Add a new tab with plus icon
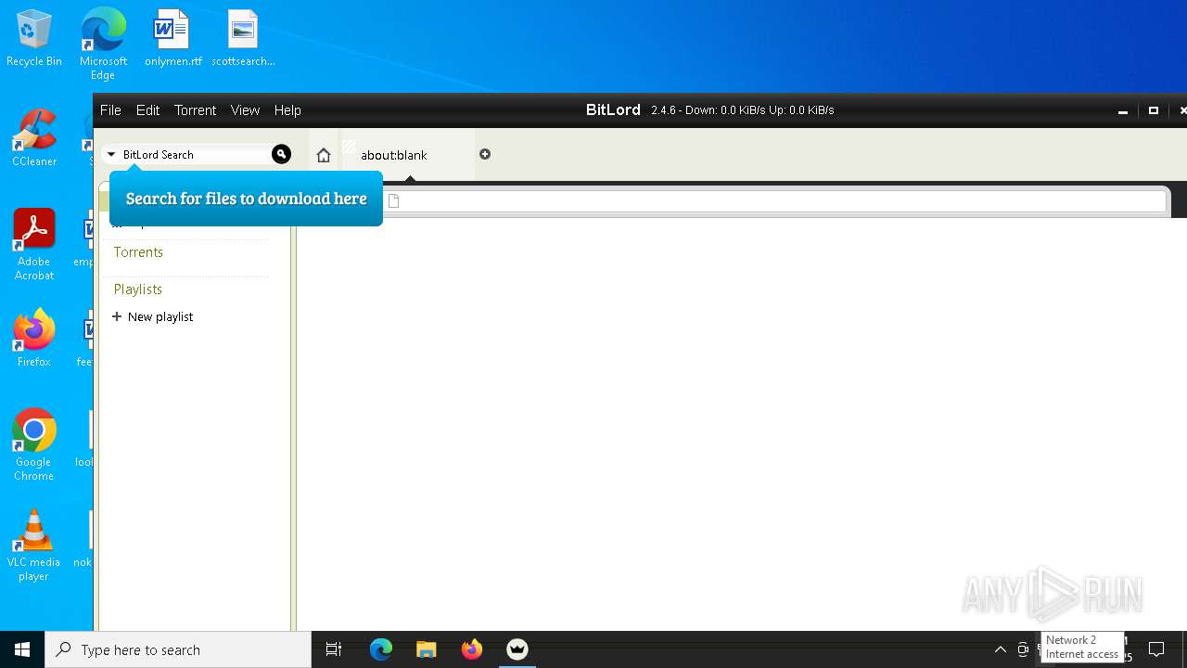Image resolution: width=1187 pixels, height=668 pixels. [x=485, y=154]
